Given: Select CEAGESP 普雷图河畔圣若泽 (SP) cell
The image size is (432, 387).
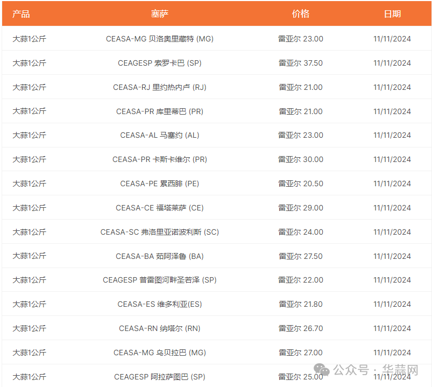Looking at the screenshot, I should coord(160,280).
